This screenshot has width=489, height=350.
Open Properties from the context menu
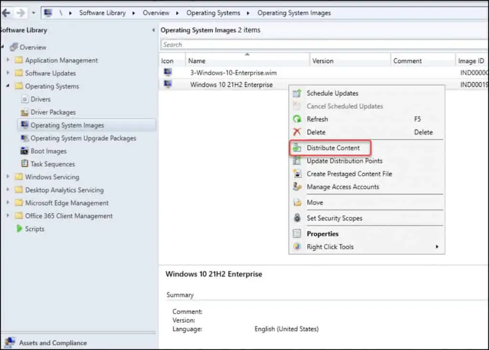tap(322, 233)
